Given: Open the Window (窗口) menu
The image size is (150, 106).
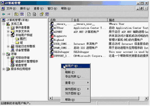Looking at the screenshot, I should [x=52, y=9].
